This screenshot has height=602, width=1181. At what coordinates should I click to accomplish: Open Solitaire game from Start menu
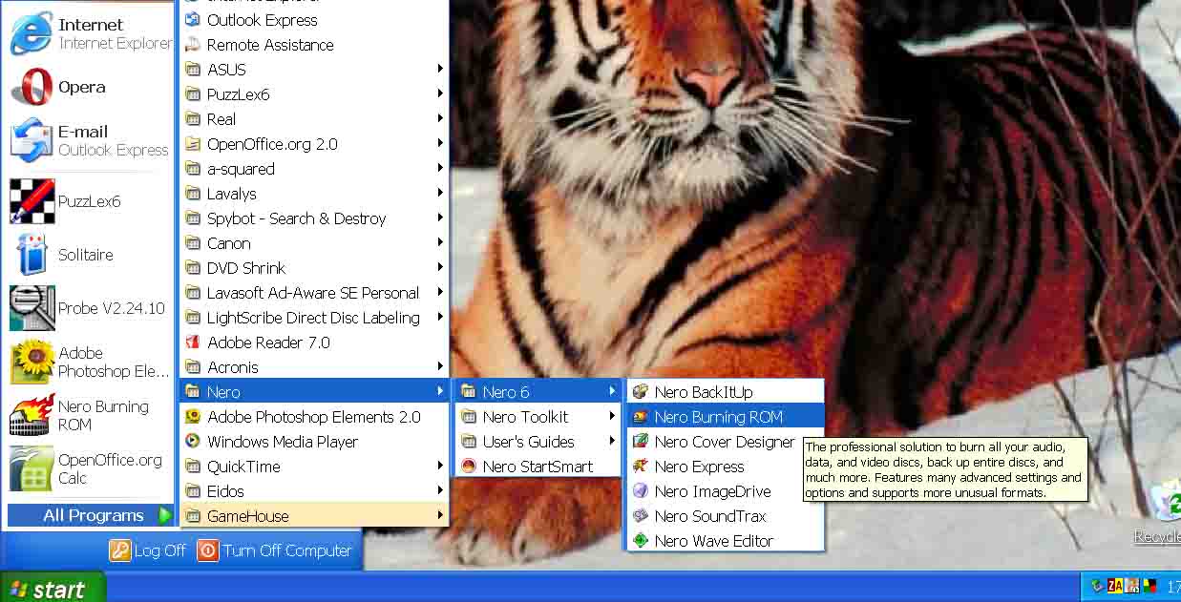(91, 255)
